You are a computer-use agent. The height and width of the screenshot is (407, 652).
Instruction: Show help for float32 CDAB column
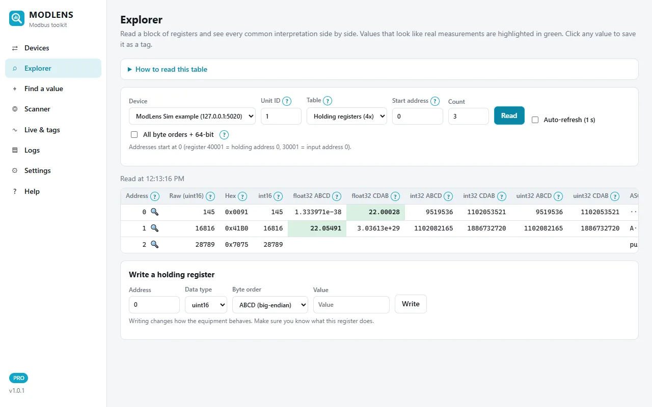(395, 196)
